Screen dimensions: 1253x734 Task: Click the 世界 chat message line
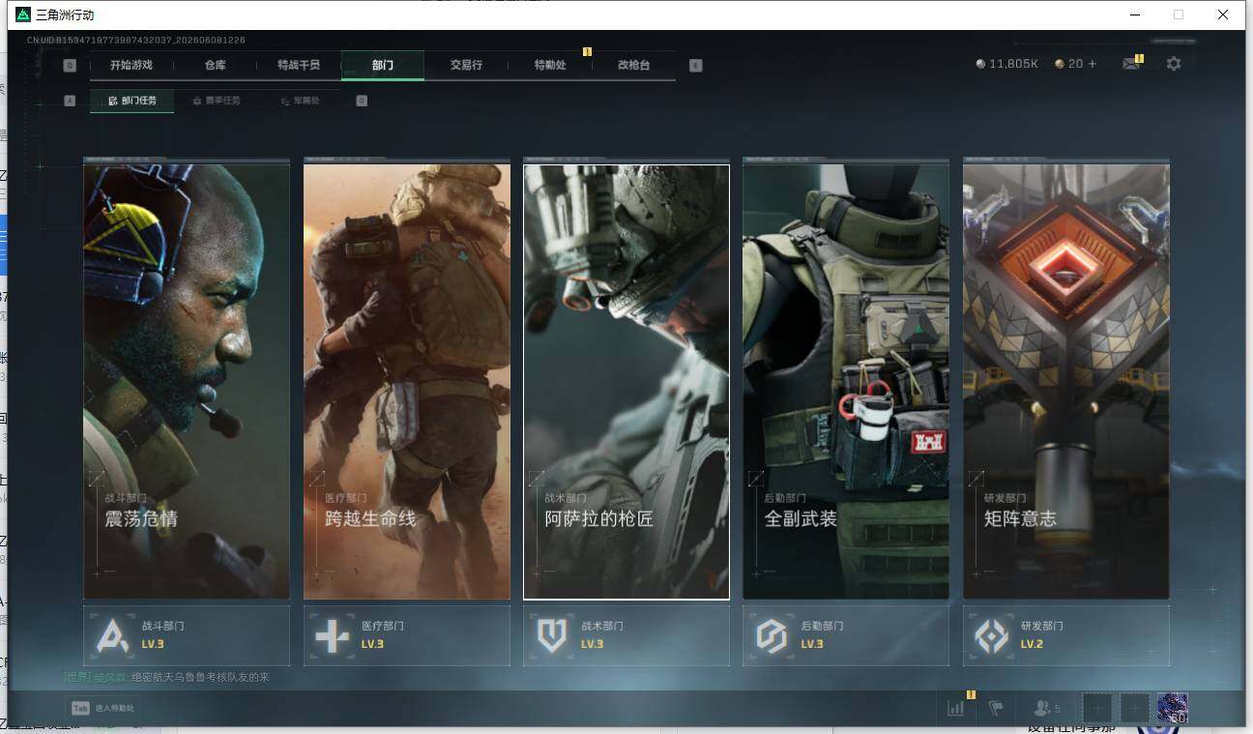click(x=166, y=677)
